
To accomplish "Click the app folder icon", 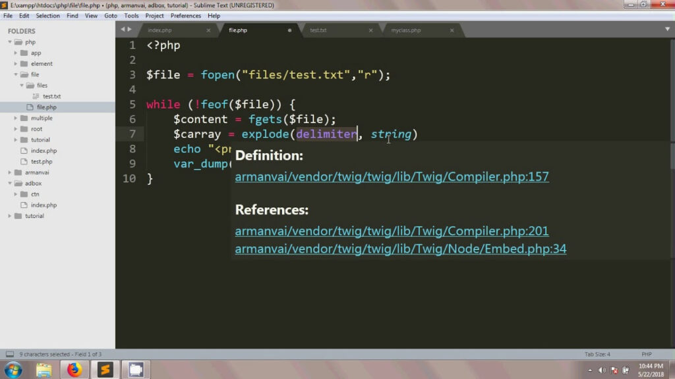I will 24,53.
